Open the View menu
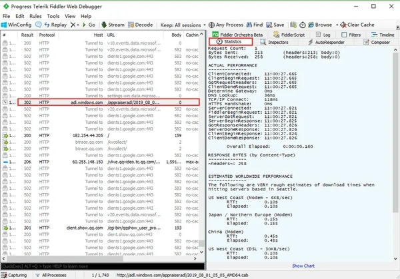 [70, 16]
